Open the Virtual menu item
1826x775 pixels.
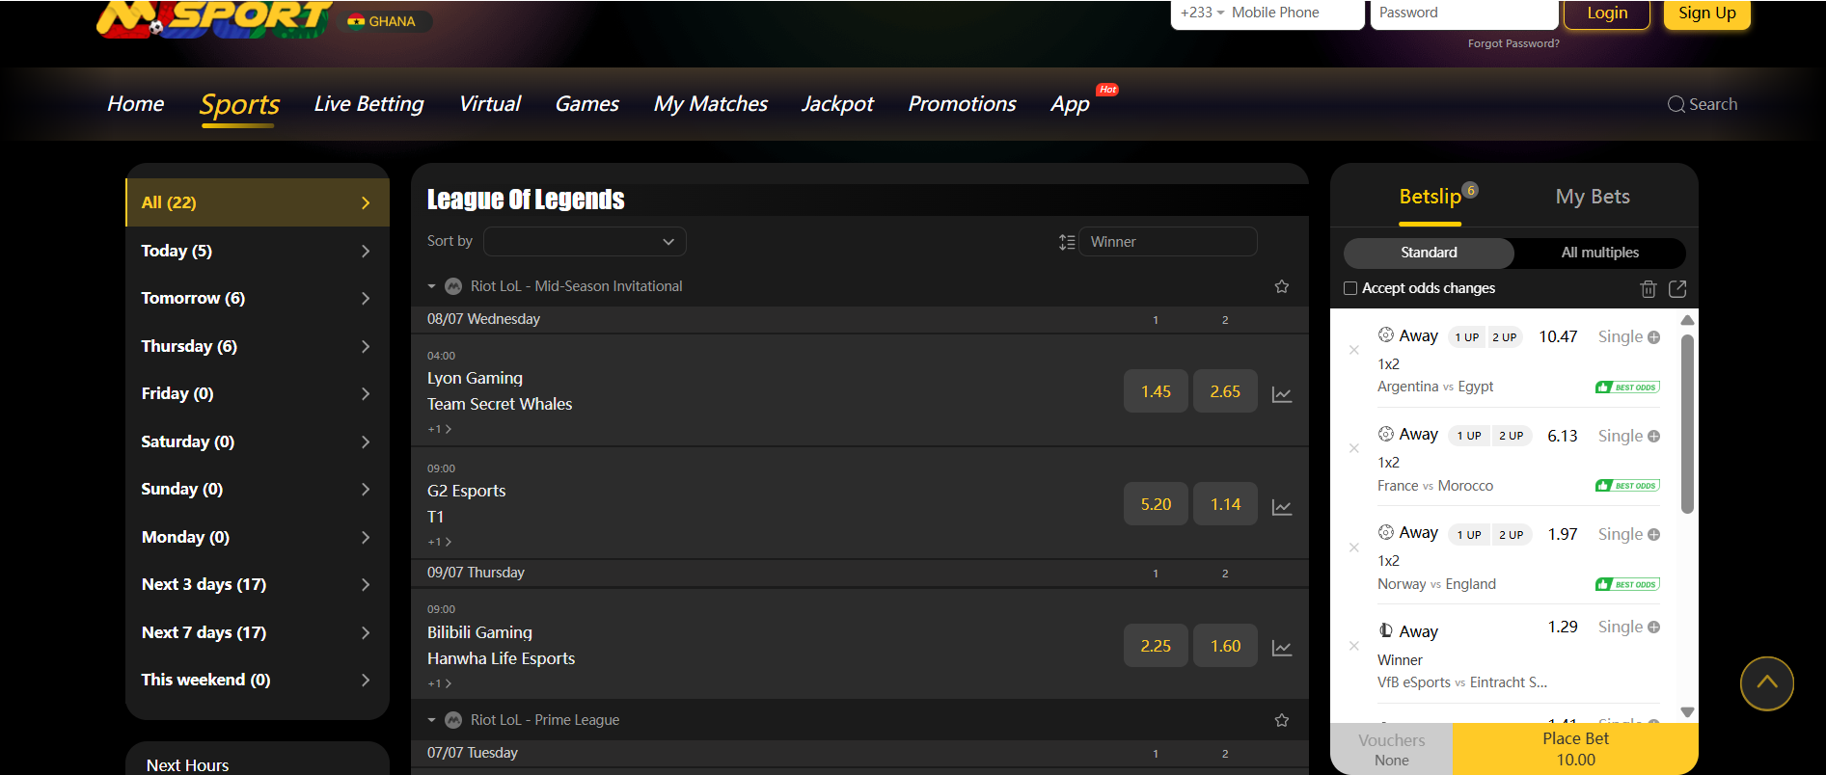[x=490, y=104]
